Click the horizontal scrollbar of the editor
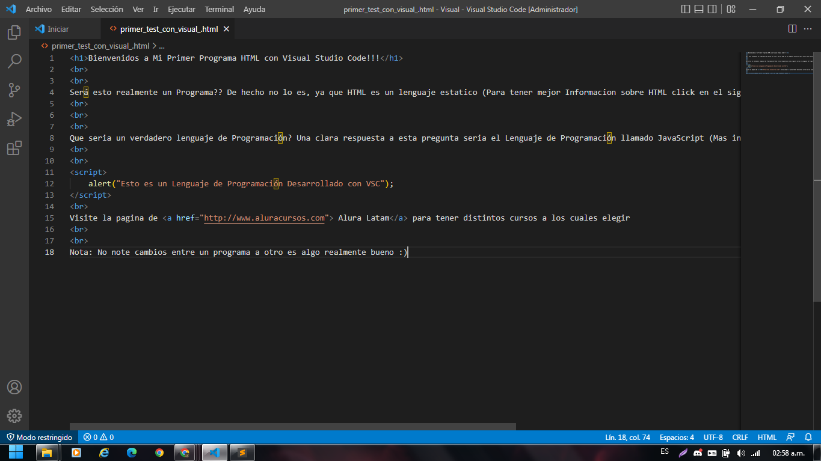The height and width of the screenshot is (461, 821). [x=293, y=427]
